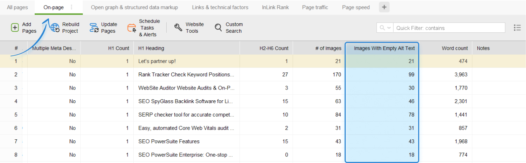
Task: Open the Page speed tab
Action: click(x=356, y=7)
